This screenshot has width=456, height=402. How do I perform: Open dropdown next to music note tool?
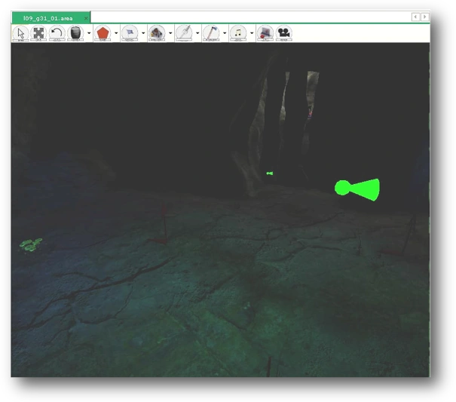click(252, 33)
